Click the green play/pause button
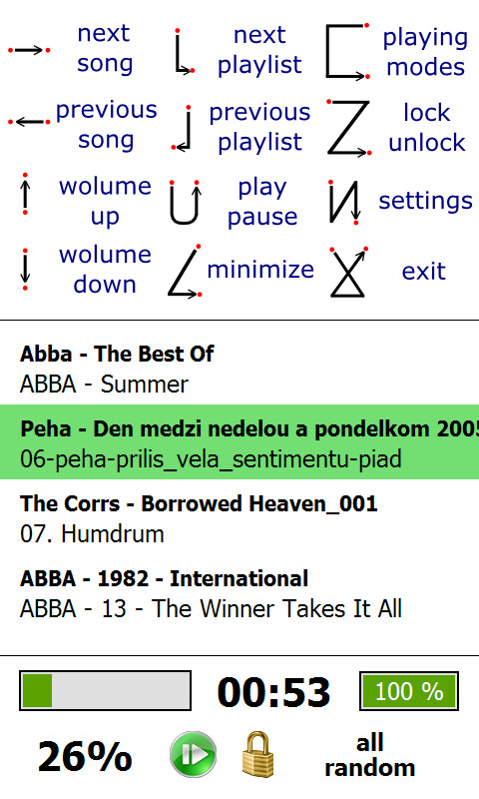 click(x=193, y=755)
